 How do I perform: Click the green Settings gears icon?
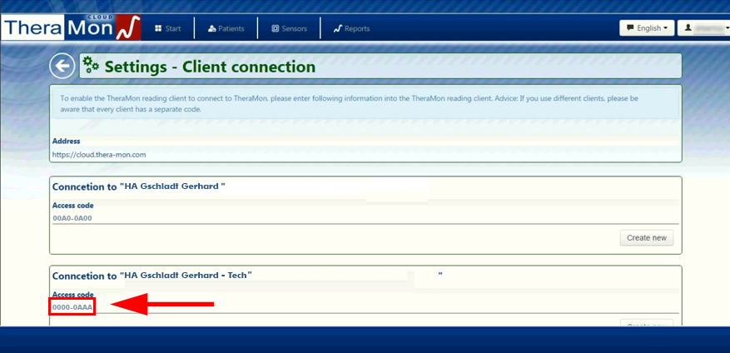coord(92,65)
